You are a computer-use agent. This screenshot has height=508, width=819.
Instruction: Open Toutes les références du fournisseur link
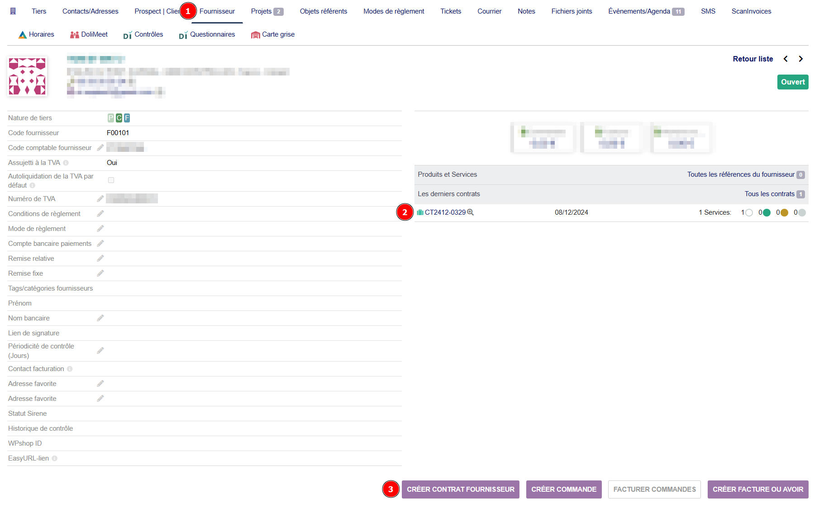pyautogui.click(x=746, y=174)
